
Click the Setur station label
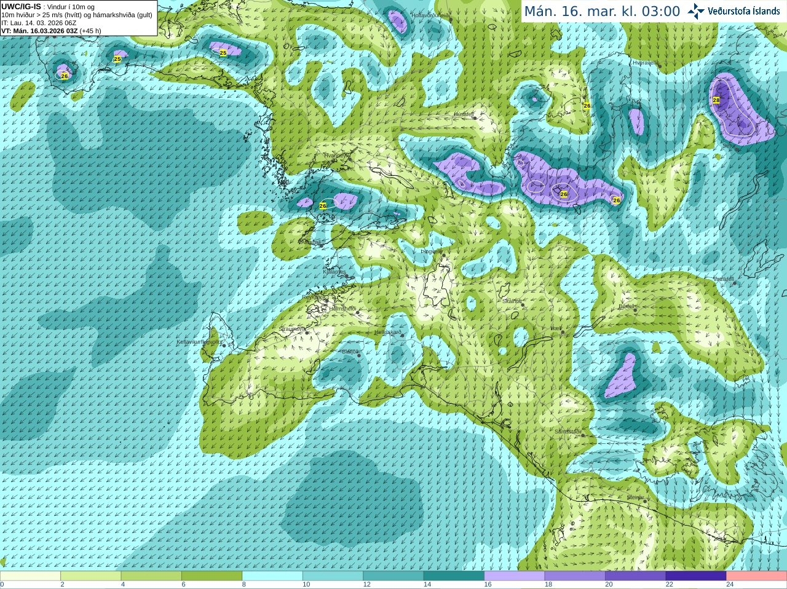pos(728,146)
